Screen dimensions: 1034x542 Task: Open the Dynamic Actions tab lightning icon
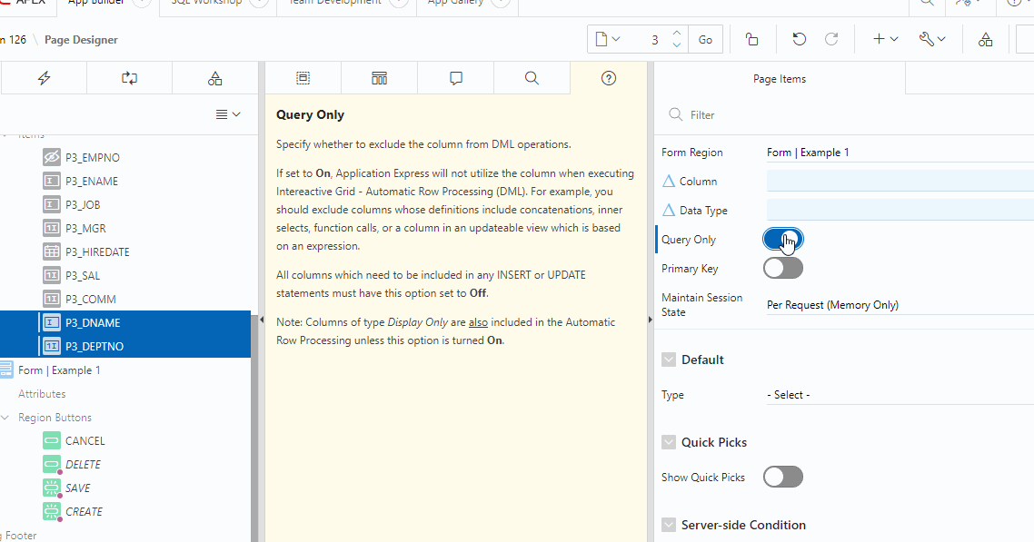[44, 79]
